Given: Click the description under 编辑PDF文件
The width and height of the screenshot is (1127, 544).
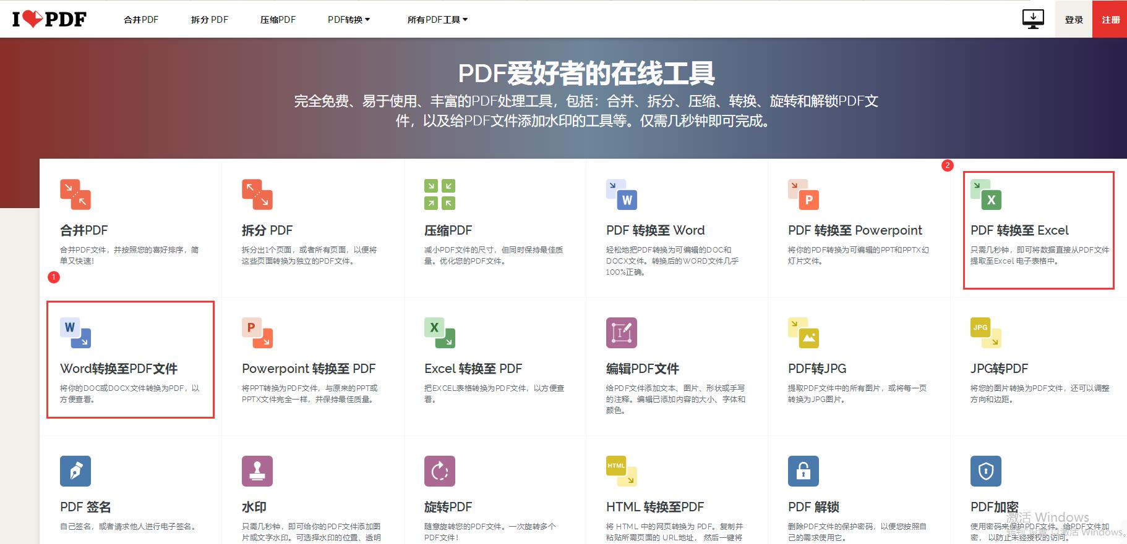Looking at the screenshot, I should [x=675, y=400].
